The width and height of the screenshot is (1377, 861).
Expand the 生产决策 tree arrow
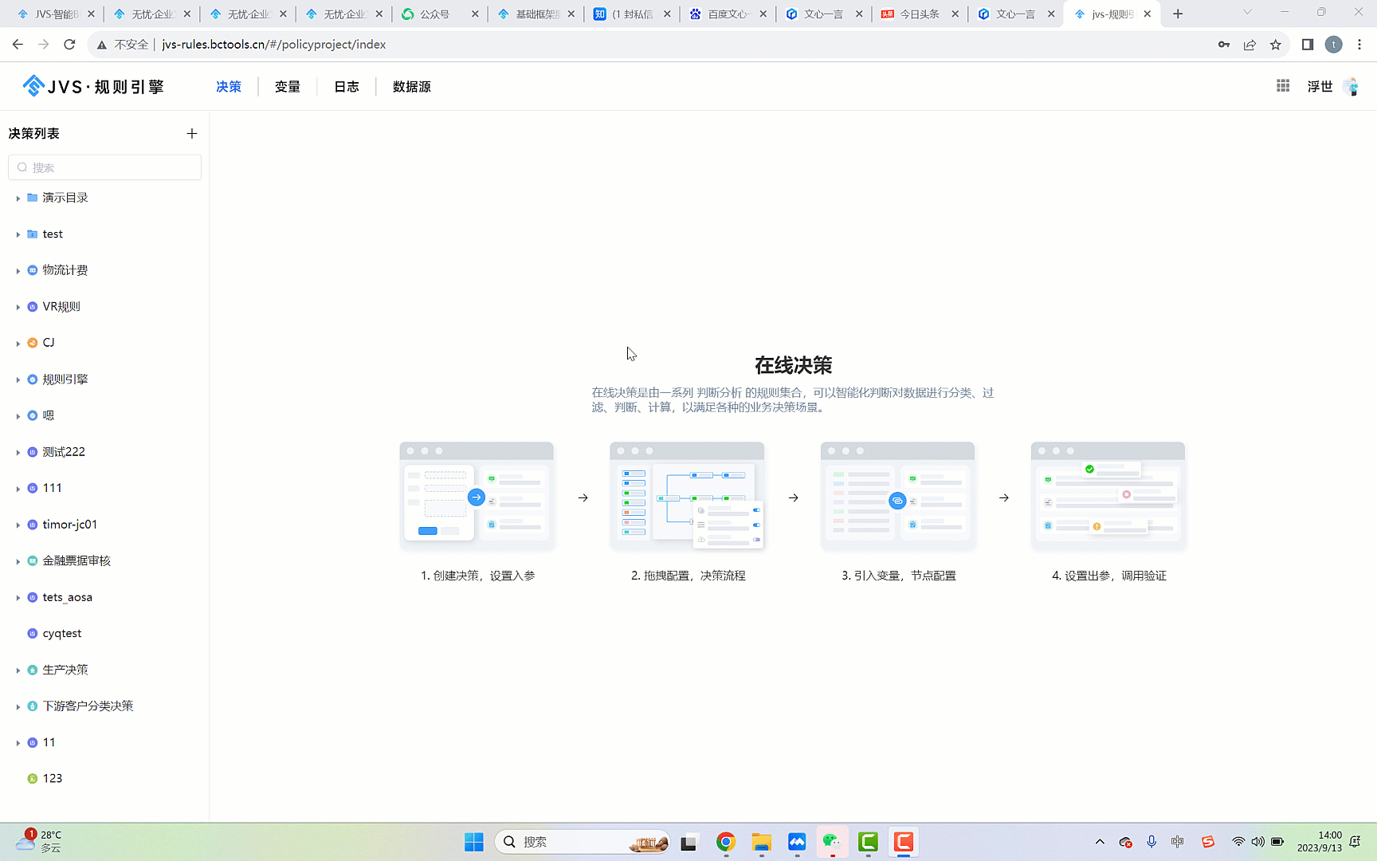tap(18, 670)
